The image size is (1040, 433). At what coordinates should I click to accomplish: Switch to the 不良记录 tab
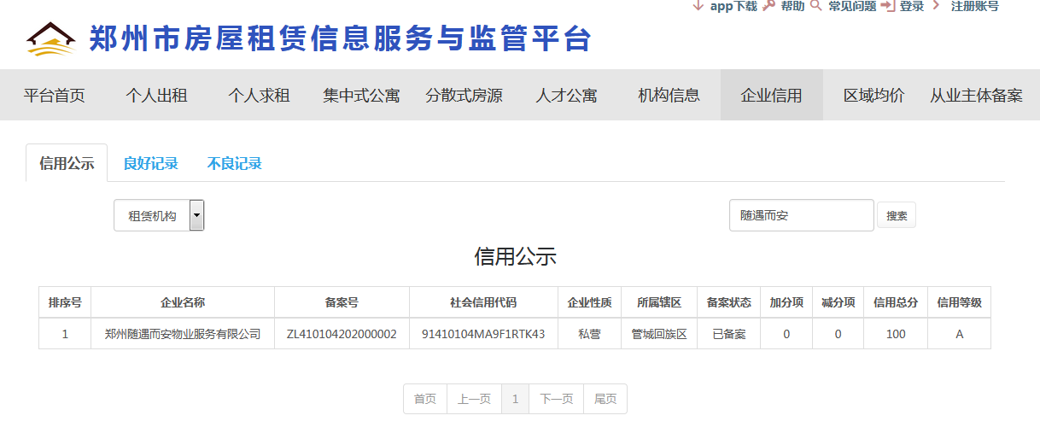(235, 163)
